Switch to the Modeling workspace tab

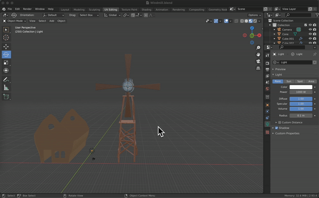pyautogui.click(x=79, y=10)
